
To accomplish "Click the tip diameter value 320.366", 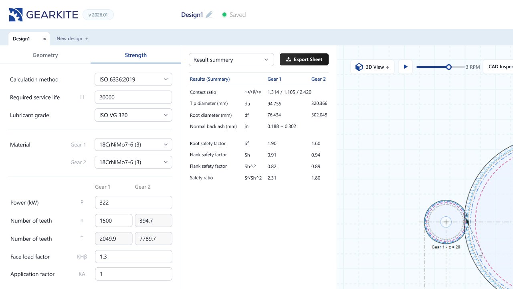I will pyautogui.click(x=319, y=104).
